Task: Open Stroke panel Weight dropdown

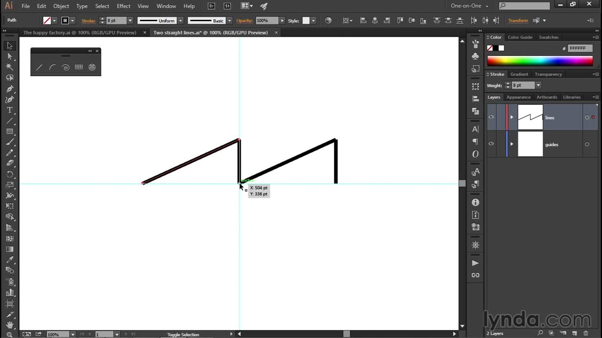Action: click(x=538, y=85)
